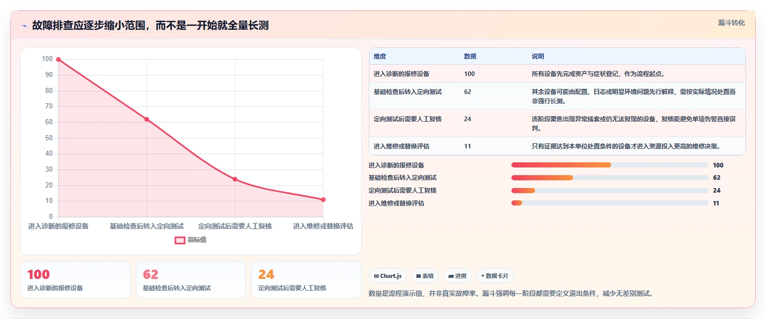Click x-axis label 进入维修或替换评估
766x319 pixels.
tap(323, 226)
